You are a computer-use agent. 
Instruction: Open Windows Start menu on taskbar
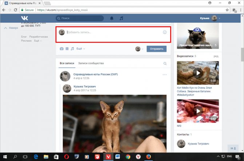coord(5,156)
